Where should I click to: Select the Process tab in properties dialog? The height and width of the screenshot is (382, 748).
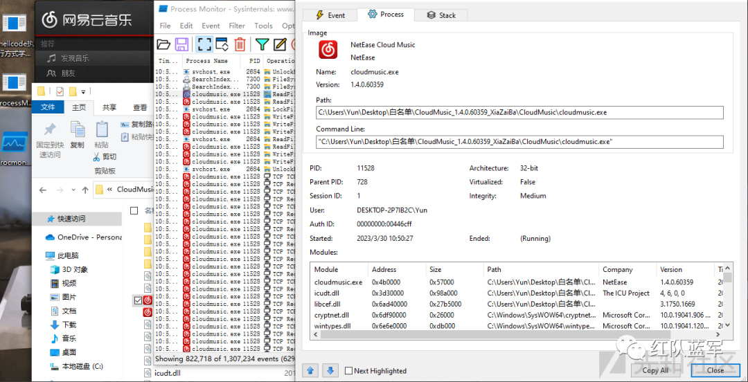tap(386, 15)
